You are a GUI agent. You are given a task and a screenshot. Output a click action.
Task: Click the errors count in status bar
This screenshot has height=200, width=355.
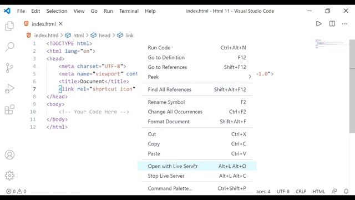pos(11,191)
